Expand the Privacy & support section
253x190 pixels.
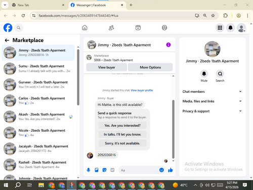coord(212,111)
